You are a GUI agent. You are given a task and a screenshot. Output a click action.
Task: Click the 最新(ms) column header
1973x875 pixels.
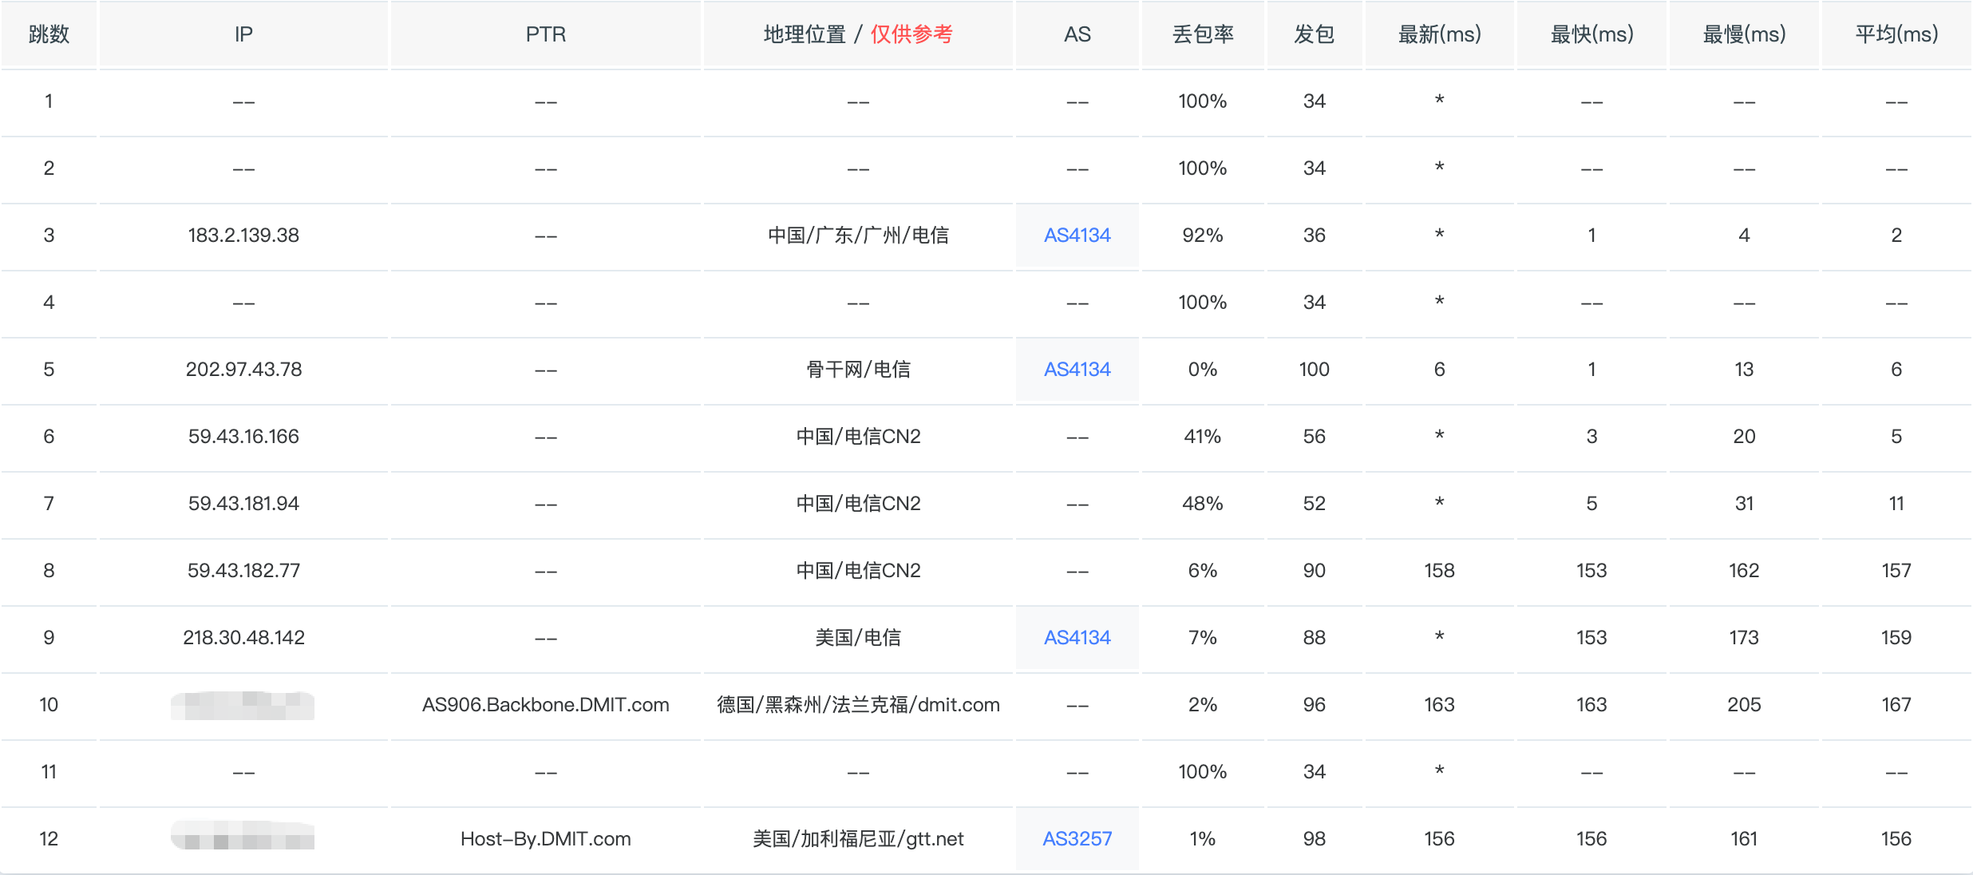click(1439, 34)
